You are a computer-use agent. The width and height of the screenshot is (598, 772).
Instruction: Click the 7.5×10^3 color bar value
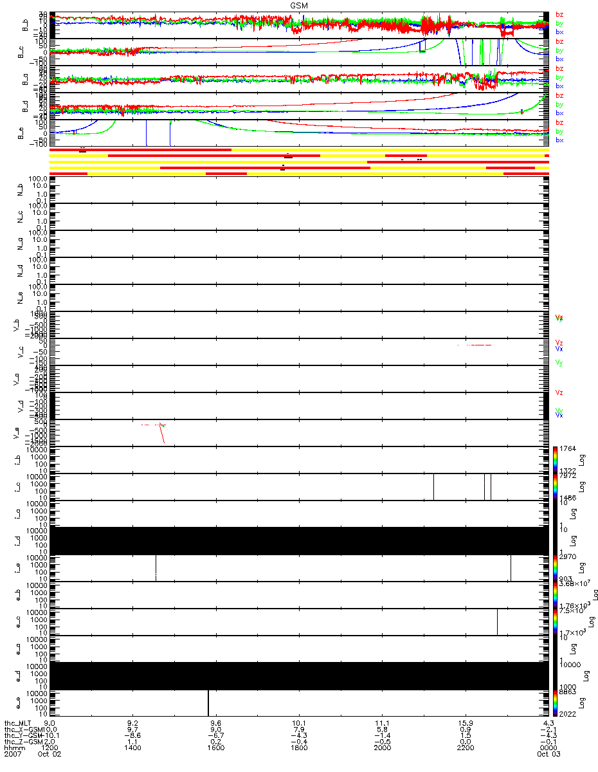click(572, 611)
